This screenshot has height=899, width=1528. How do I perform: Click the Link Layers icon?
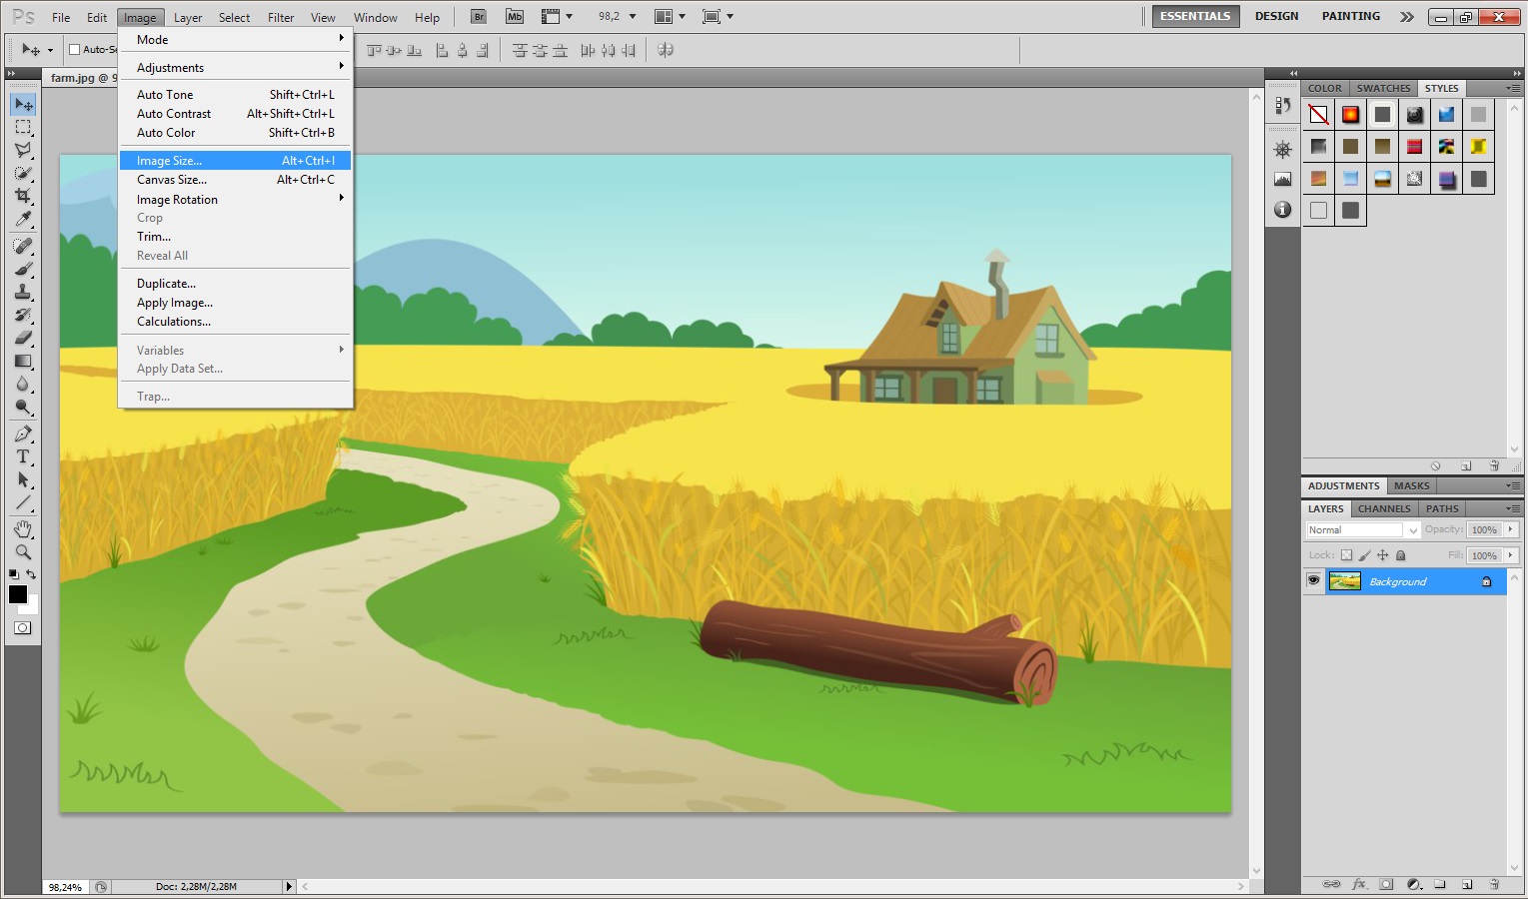[1331, 884]
